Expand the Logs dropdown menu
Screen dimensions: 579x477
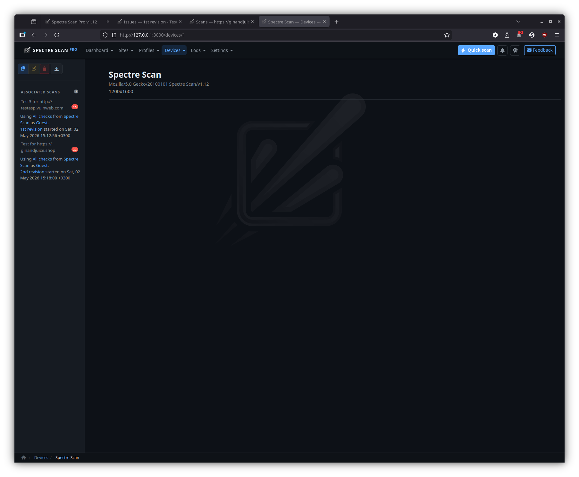[x=198, y=50]
